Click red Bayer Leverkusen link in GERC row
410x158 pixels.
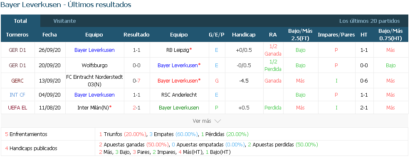(178, 80)
